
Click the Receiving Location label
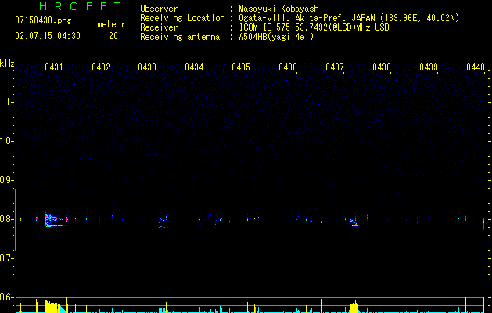[182, 18]
